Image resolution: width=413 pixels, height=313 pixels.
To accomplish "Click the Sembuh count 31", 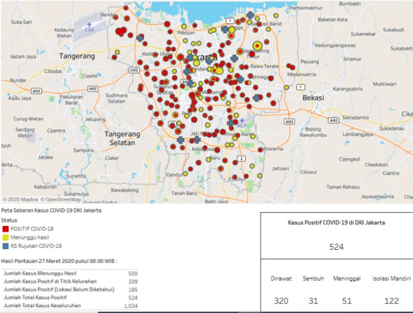I will click(x=313, y=301).
